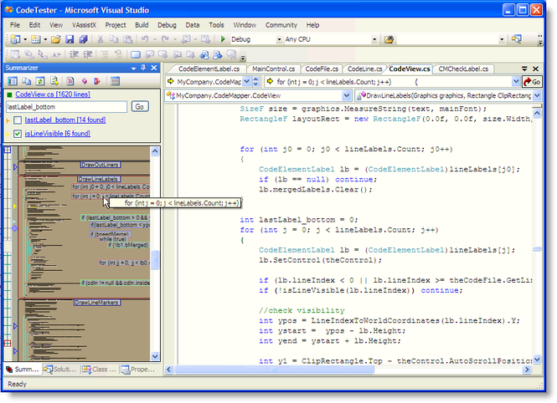Click the first icon in Summarizer toolbar
557x403 pixels.
pos(13,81)
